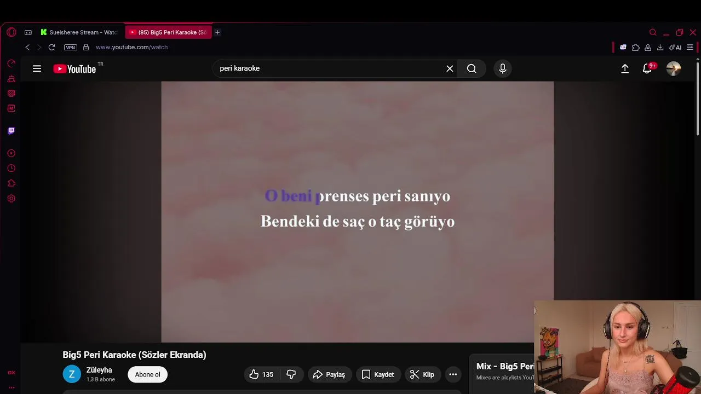Select the Big5 Peri Karaoke tab
This screenshot has height=394, width=701.
[x=168, y=32]
